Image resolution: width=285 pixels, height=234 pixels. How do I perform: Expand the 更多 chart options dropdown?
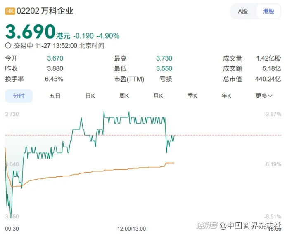(x=264, y=96)
